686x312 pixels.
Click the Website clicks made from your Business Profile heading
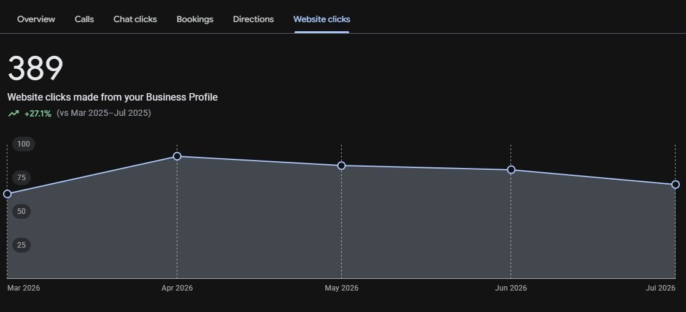(x=112, y=97)
